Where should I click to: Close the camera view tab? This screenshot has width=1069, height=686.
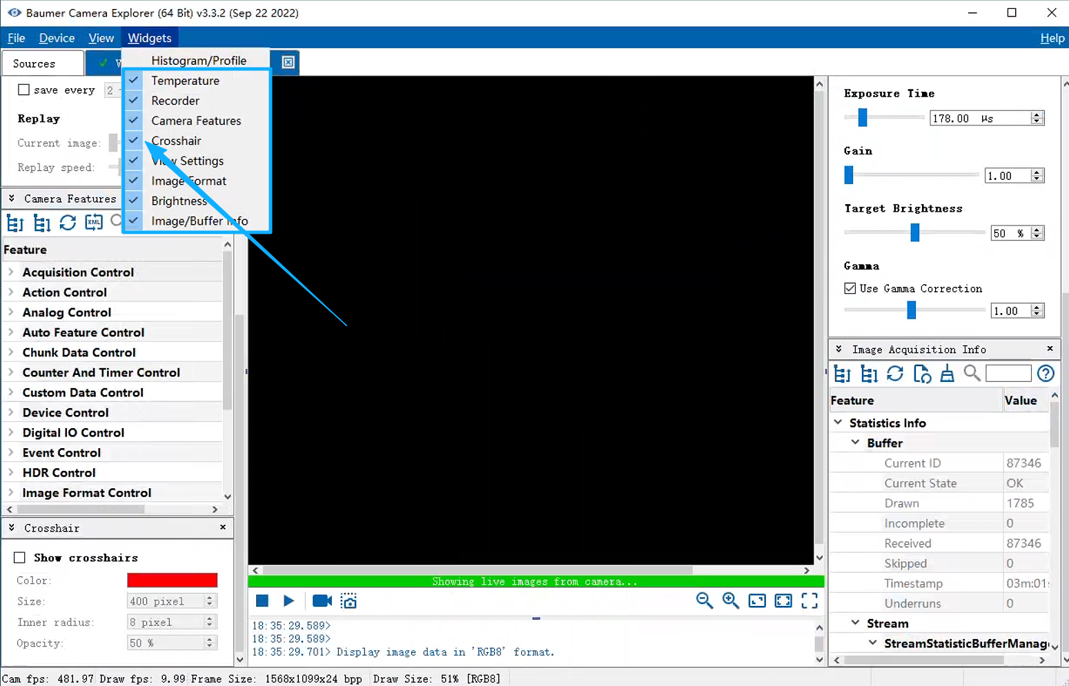click(288, 63)
